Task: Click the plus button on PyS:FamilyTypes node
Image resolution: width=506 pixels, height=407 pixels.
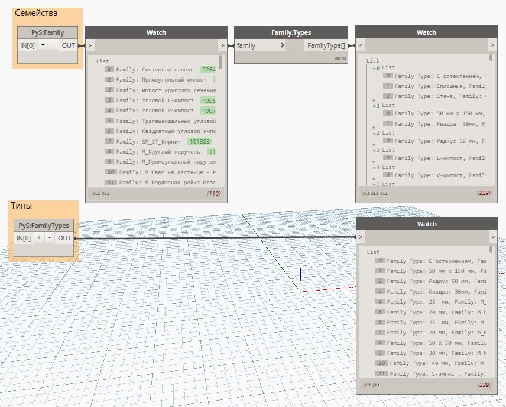Action: tap(39, 237)
